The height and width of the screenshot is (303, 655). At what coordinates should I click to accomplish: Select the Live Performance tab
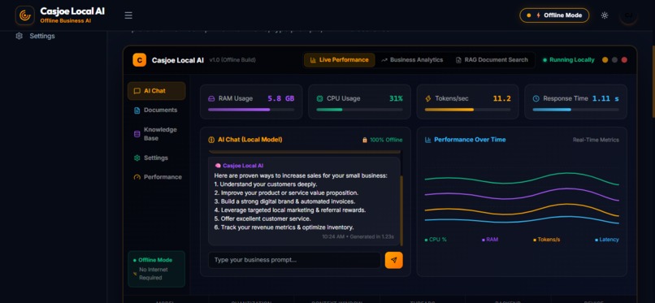[x=339, y=59]
